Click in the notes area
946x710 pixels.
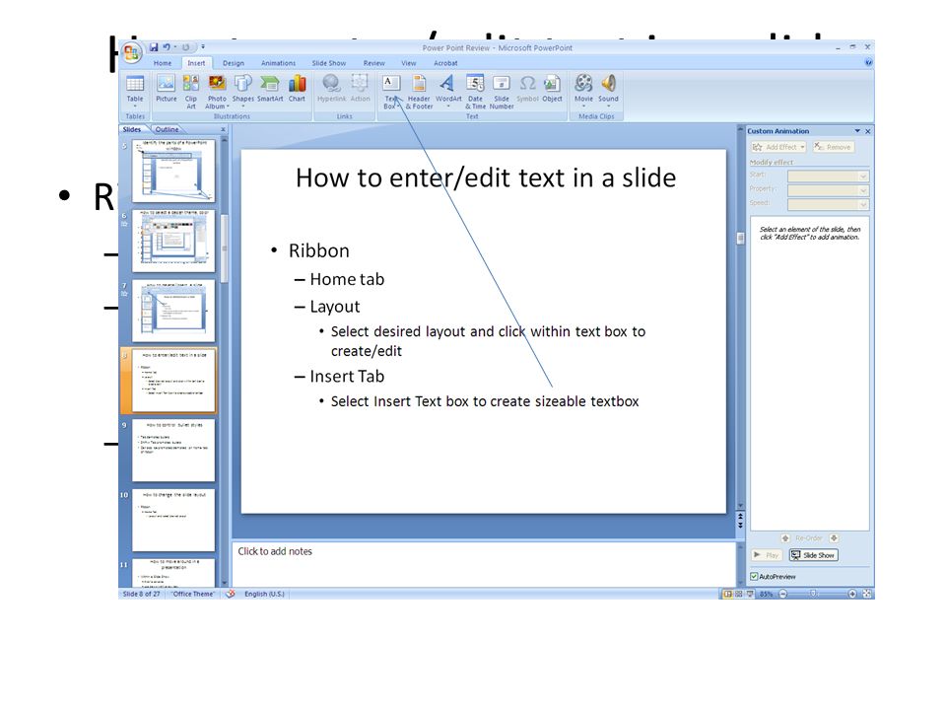coord(483,563)
